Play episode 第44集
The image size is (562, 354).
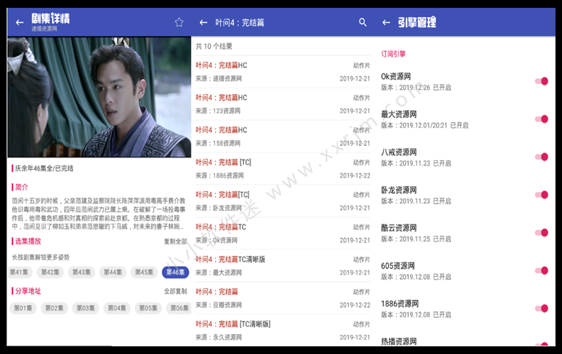coord(113,273)
